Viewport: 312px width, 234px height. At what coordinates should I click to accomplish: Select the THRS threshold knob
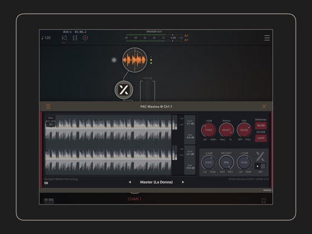pyautogui.click(x=209, y=130)
